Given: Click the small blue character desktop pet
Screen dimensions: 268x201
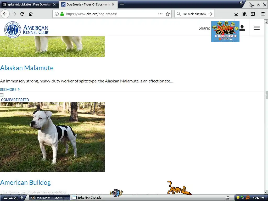Looking at the screenshot, I should (x=116, y=193).
